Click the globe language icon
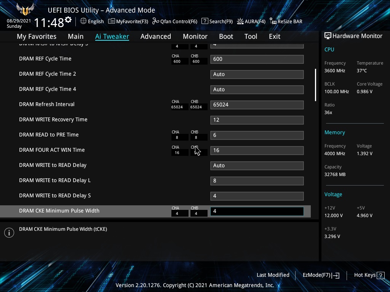390x292 pixels. [83, 21]
